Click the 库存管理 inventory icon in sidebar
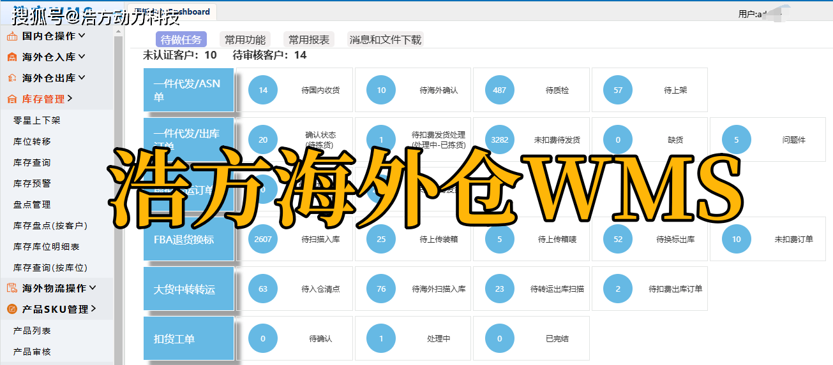Viewport: 833px width, 365px height. pyautogui.click(x=11, y=99)
